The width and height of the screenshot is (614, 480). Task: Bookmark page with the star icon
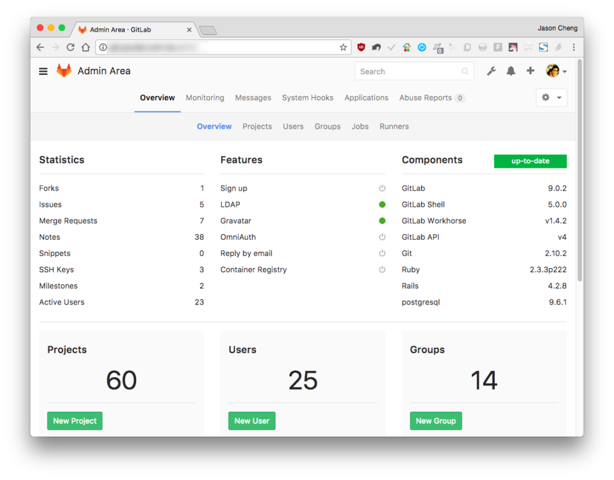click(343, 47)
